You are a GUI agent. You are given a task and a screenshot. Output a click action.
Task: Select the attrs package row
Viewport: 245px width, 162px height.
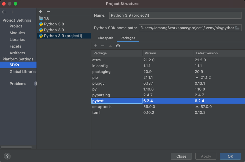(x=168, y=60)
